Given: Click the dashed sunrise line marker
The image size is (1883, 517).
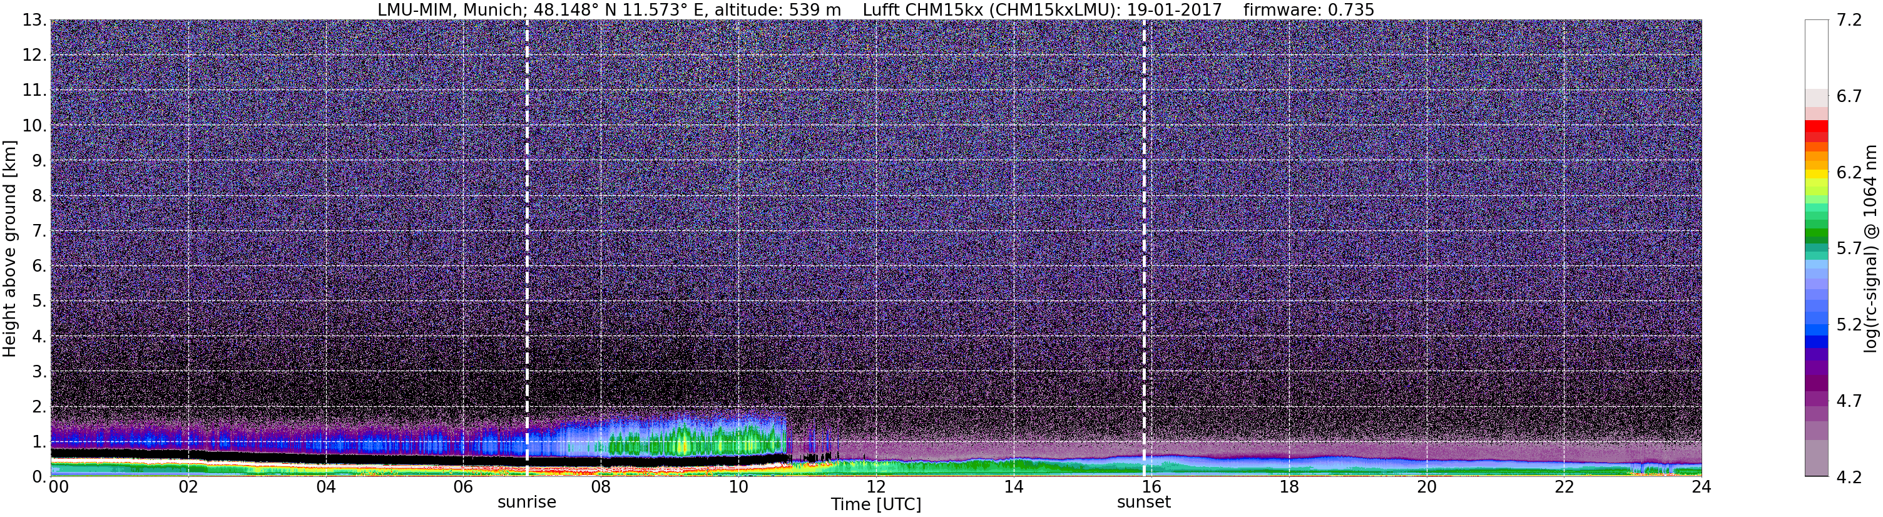Looking at the screenshot, I should 526,248.
